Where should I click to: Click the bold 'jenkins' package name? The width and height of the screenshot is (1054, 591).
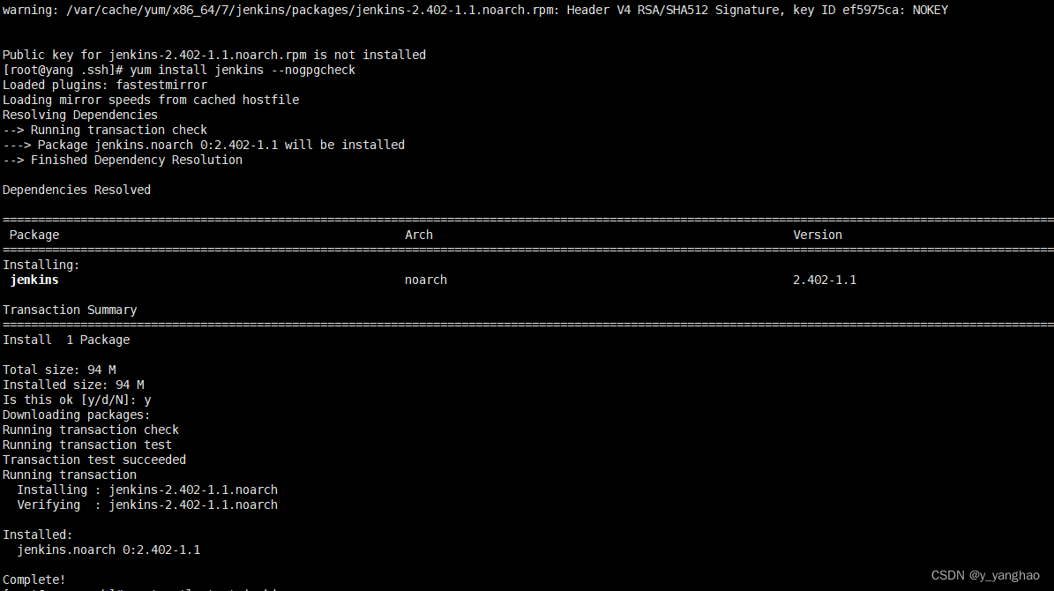[x=34, y=281]
